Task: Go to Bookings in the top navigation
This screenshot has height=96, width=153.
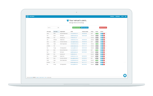Action: coord(118,17)
